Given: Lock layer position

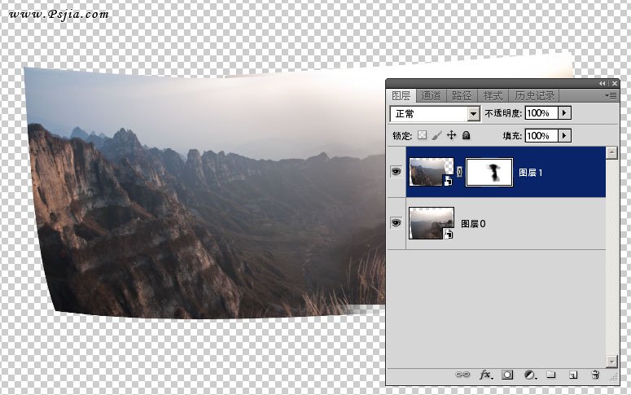Looking at the screenshot, I should click(452, 135).
